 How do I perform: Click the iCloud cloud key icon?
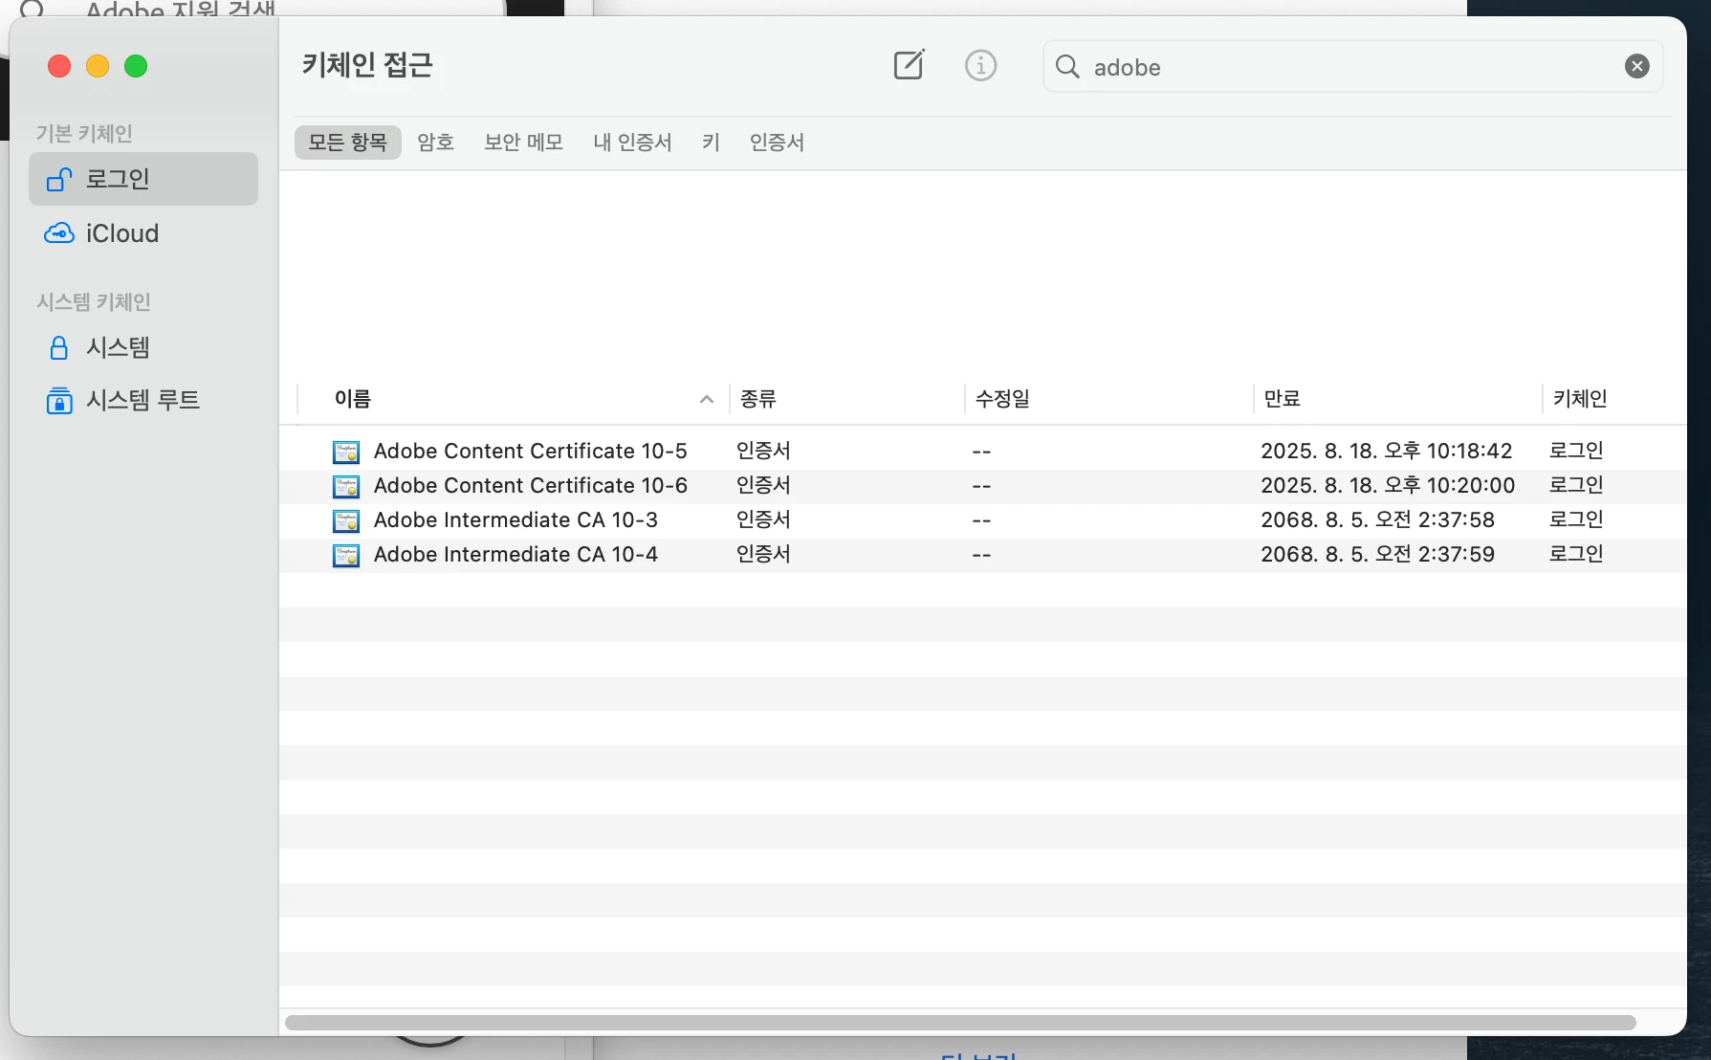click(x=59, y=233)
